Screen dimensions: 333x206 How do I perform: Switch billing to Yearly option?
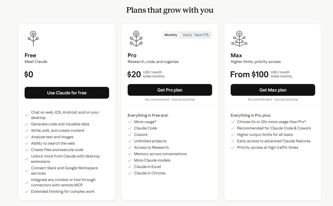coord(187,35)
